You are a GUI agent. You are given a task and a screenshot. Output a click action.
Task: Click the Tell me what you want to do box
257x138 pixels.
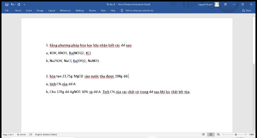coord(139,11)
